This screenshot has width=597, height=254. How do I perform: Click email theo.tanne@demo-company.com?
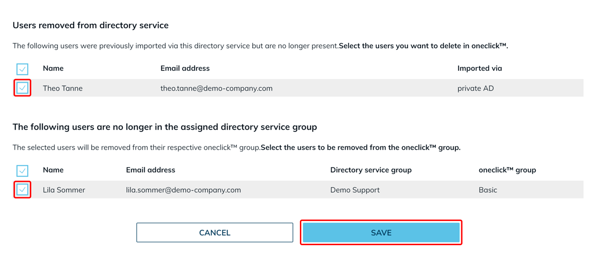point(216,88)
